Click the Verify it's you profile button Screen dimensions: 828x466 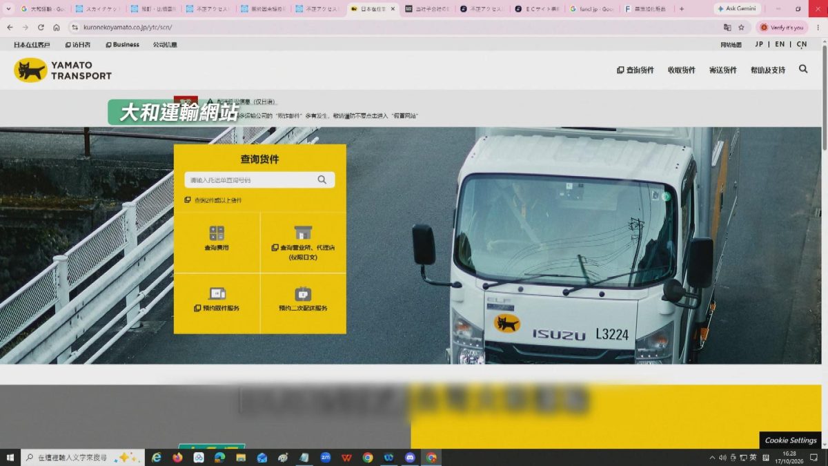coord(782,28)
